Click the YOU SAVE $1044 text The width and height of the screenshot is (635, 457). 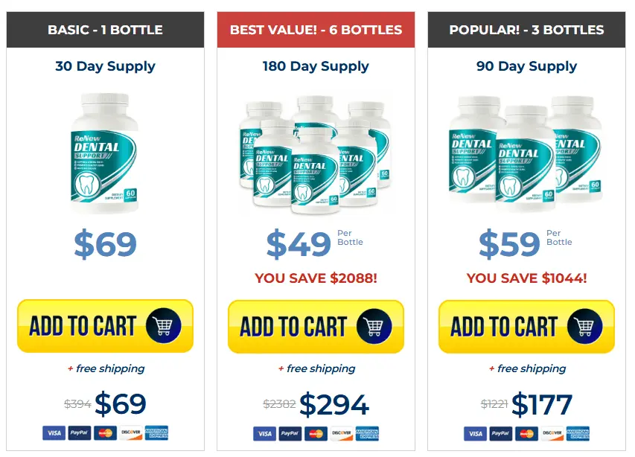[x=526, y=278]
